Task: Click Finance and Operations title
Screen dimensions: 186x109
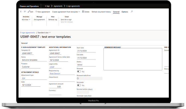Action: [29, 6]
